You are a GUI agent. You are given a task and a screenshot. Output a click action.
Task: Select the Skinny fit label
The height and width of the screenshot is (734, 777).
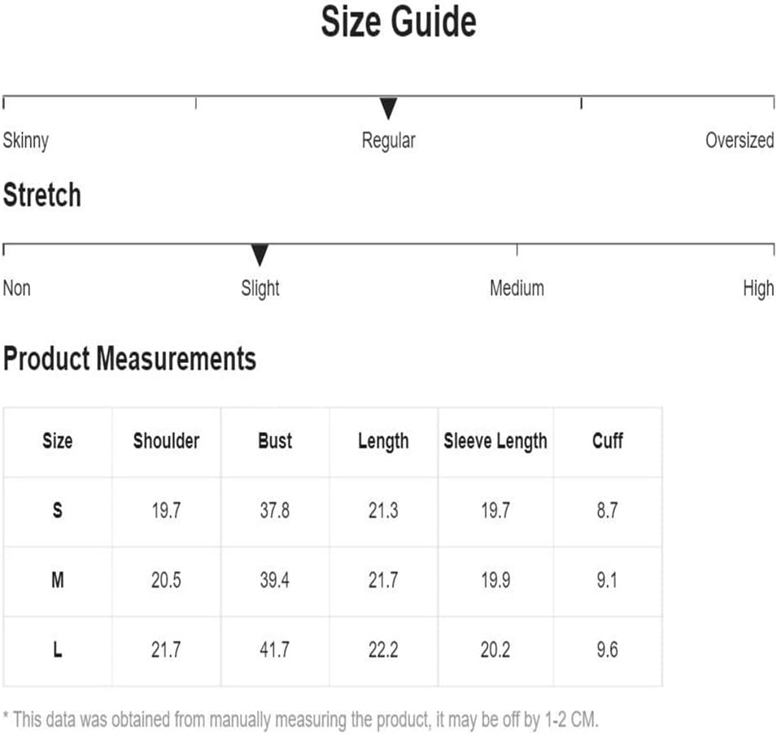[26, 141]
